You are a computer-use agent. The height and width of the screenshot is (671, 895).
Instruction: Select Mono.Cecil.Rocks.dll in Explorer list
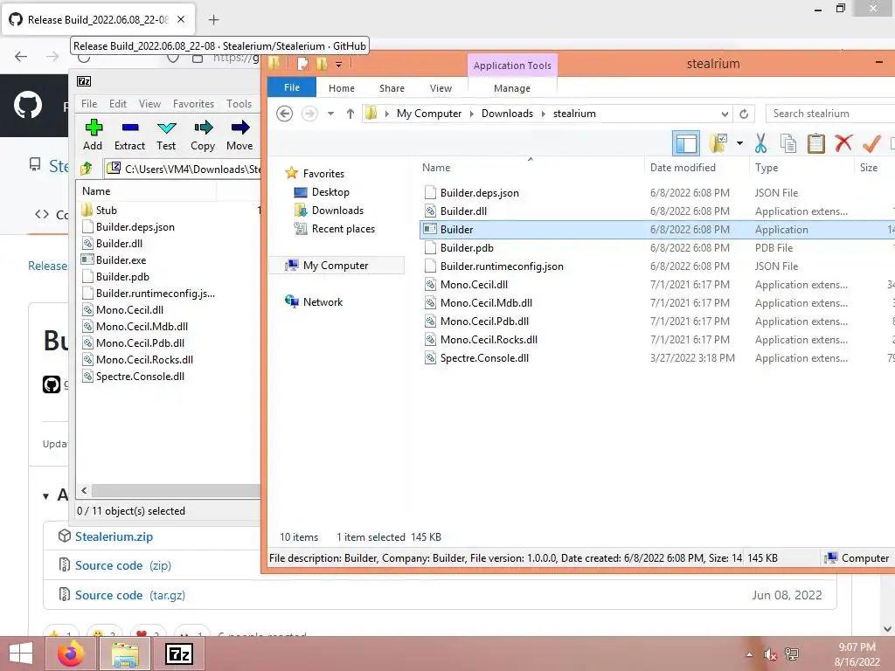click(x=489, y=340)
